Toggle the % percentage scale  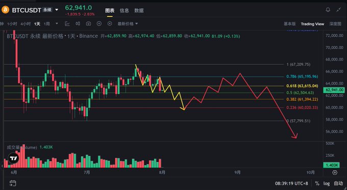(x=317, y=183)
